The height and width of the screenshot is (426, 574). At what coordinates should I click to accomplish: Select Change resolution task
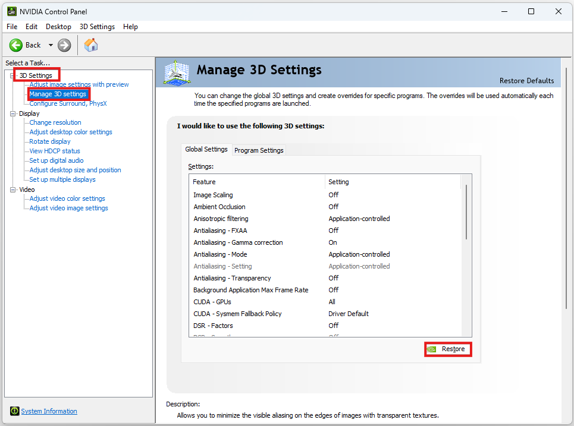click(55, 122)
